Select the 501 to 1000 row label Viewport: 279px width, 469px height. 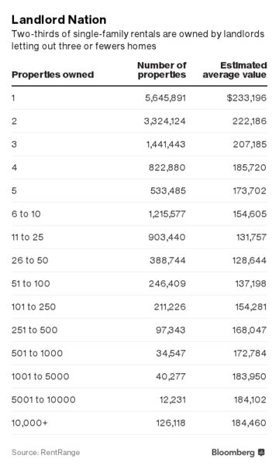point(37,353)
